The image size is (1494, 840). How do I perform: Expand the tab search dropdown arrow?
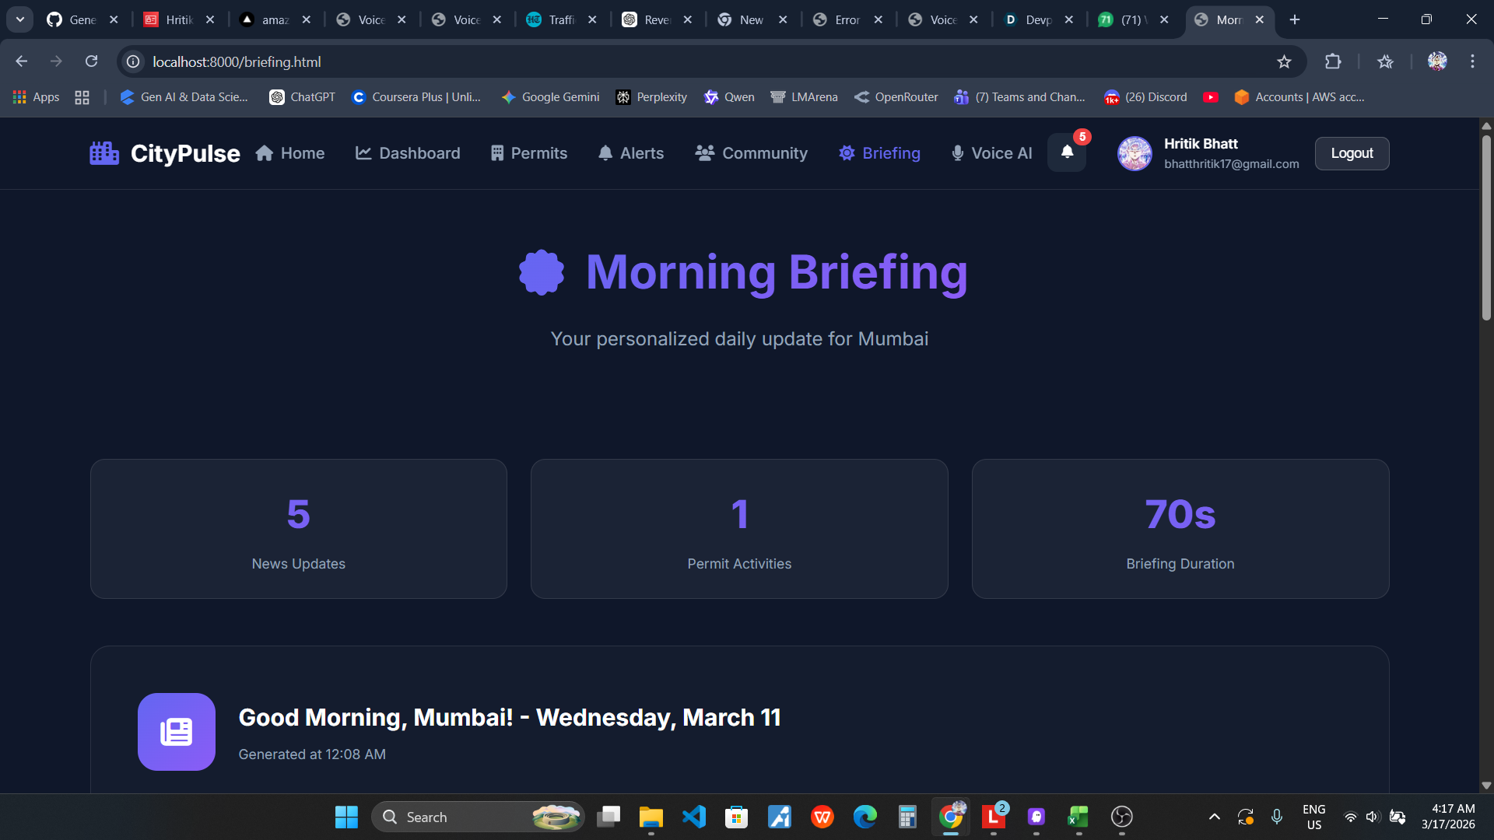tap(20, 19)
